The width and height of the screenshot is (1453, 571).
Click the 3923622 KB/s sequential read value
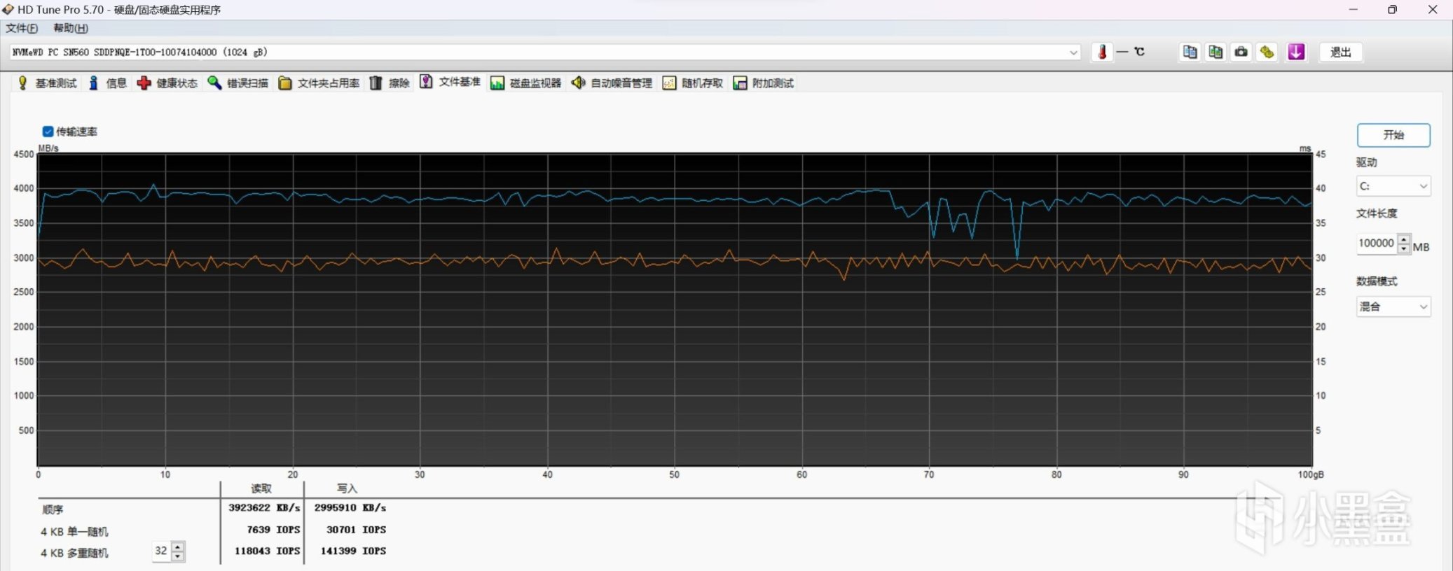[264, 508]
